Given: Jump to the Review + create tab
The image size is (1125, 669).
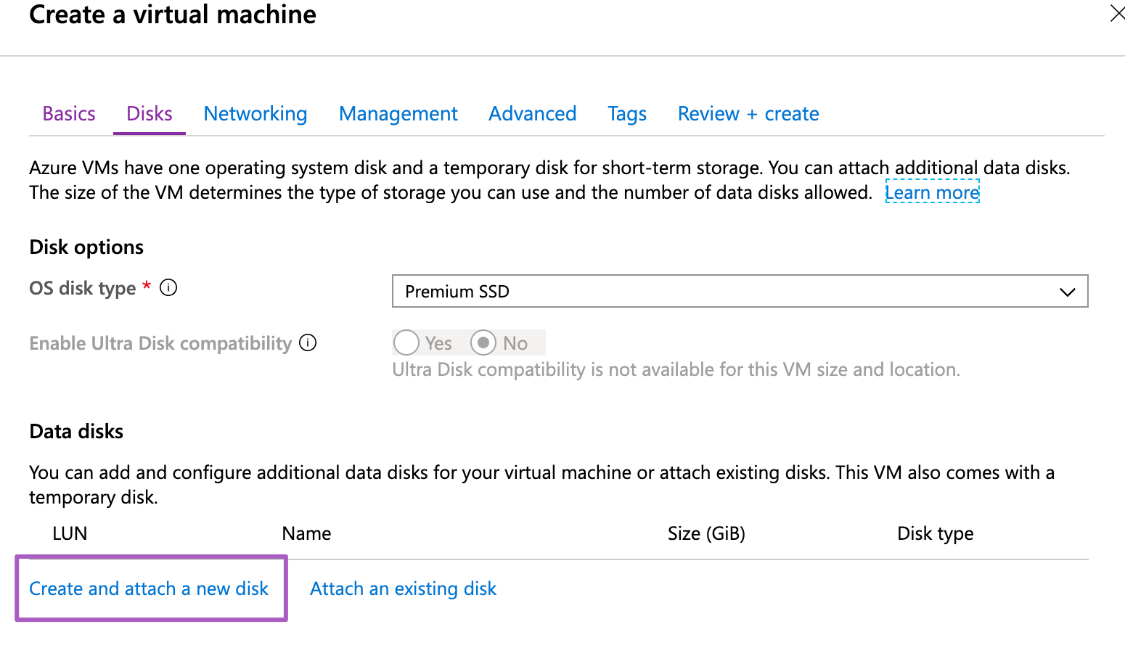Looking at the screenshot, I should [x=748, y=114].
